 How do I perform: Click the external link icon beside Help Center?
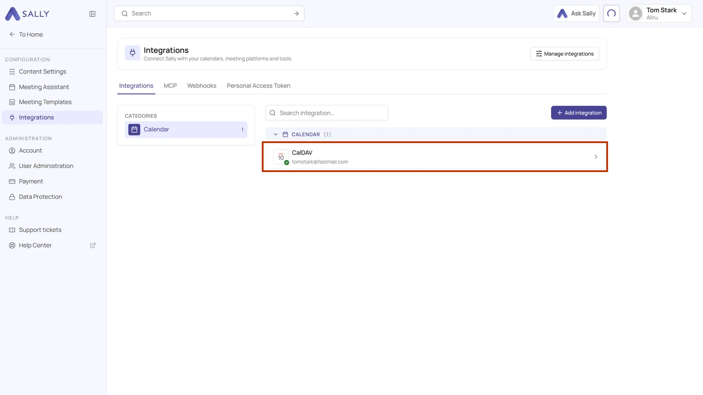[93, 245]
